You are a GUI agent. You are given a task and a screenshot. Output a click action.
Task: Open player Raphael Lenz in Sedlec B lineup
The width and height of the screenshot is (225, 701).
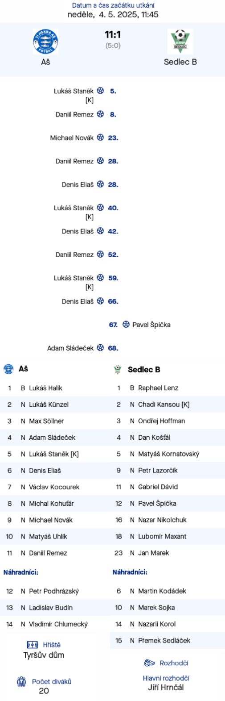coord(158,388)
